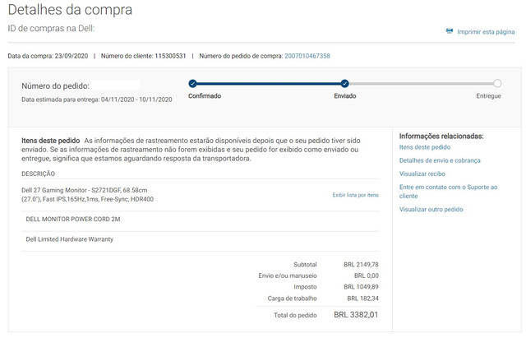526x338 pixels.
Task: Click the Enviado progress step marker
Action: coord(344,83)
